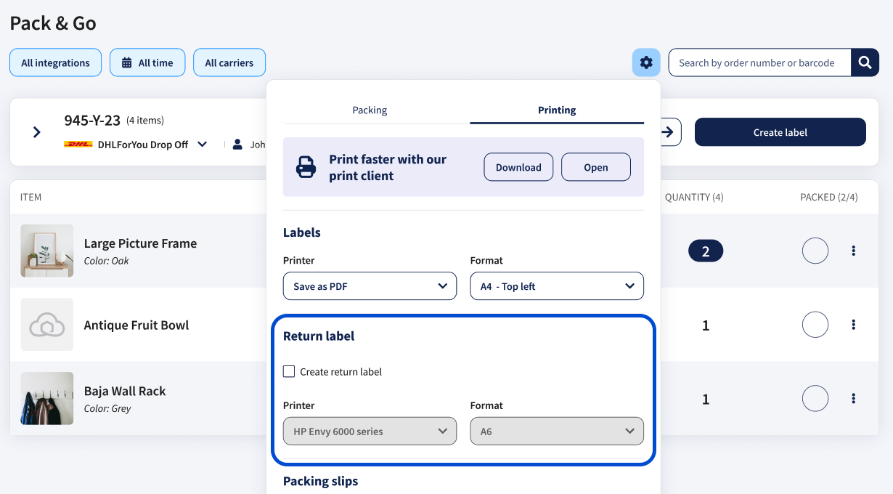Mark Antique Fruit Bowl as packed

click(815, 325)
